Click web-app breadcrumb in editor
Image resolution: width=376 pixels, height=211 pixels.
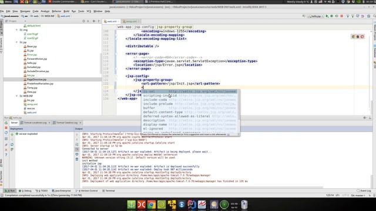[x=124, y=27]
